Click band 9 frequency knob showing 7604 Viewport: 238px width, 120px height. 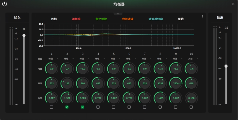(x=176, y=83)
